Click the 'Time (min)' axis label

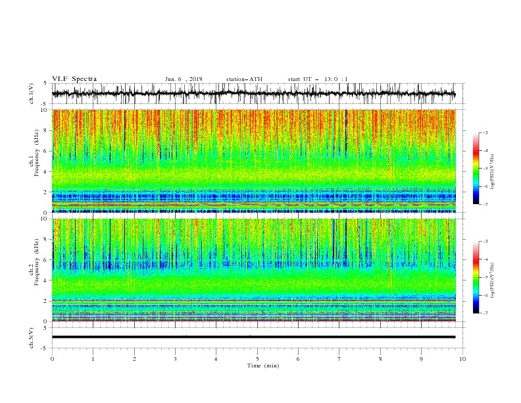(263, 365)
